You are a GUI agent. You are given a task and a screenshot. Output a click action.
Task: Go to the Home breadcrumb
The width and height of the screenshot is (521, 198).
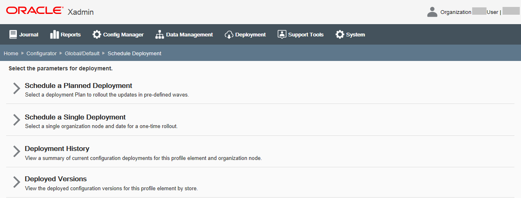11,54
